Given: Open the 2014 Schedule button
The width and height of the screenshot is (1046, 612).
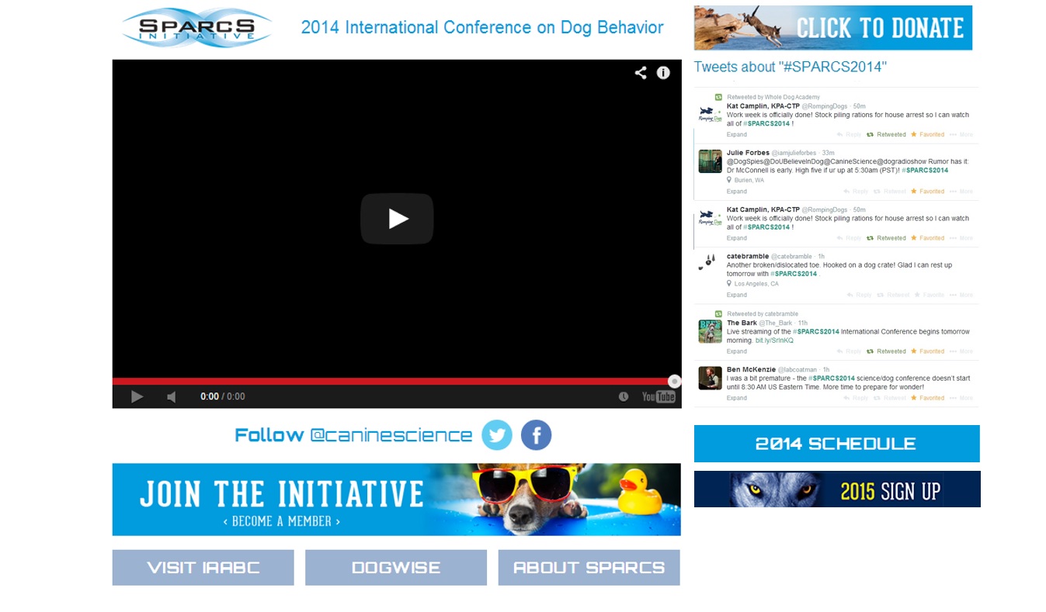Looking at the screenshot, I should pyautogui.click(x=837, y=444).
